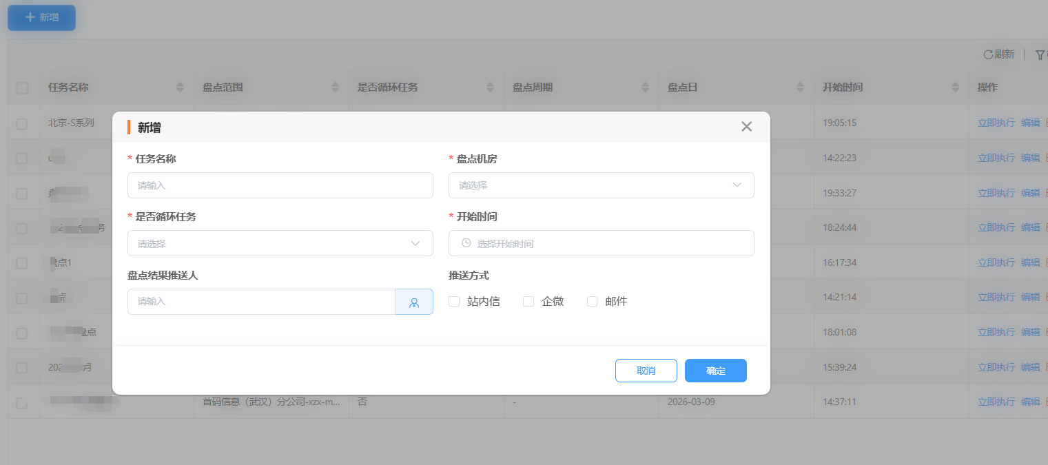Open the 开始时间 time picker field

click(x=601, y=243)
